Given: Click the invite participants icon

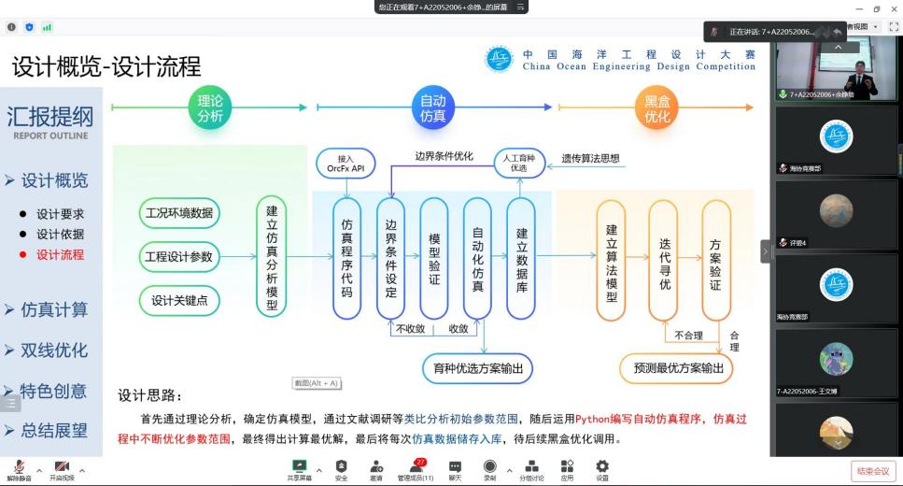Looking at the screenshot, I should pyautogui.click(x=376, y=467).
